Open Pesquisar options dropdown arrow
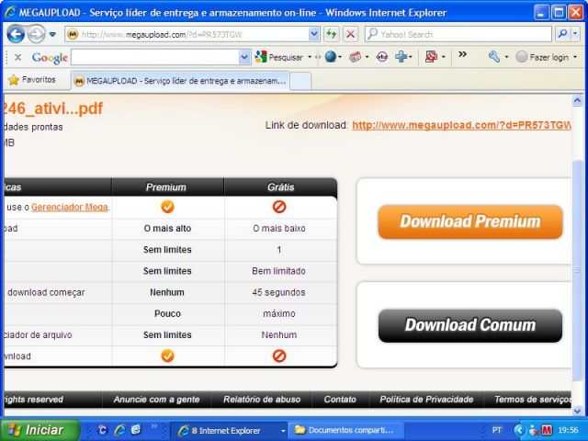This screenshot has height=441, width=588. pos(310,57)
